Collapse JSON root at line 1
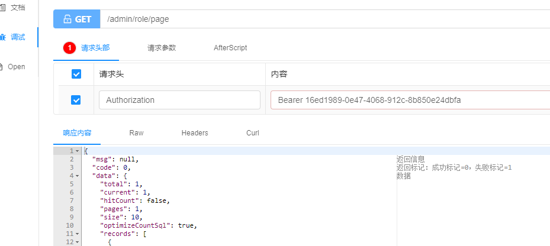Screen dimensions: 550x246 click(x=77, y=151)
